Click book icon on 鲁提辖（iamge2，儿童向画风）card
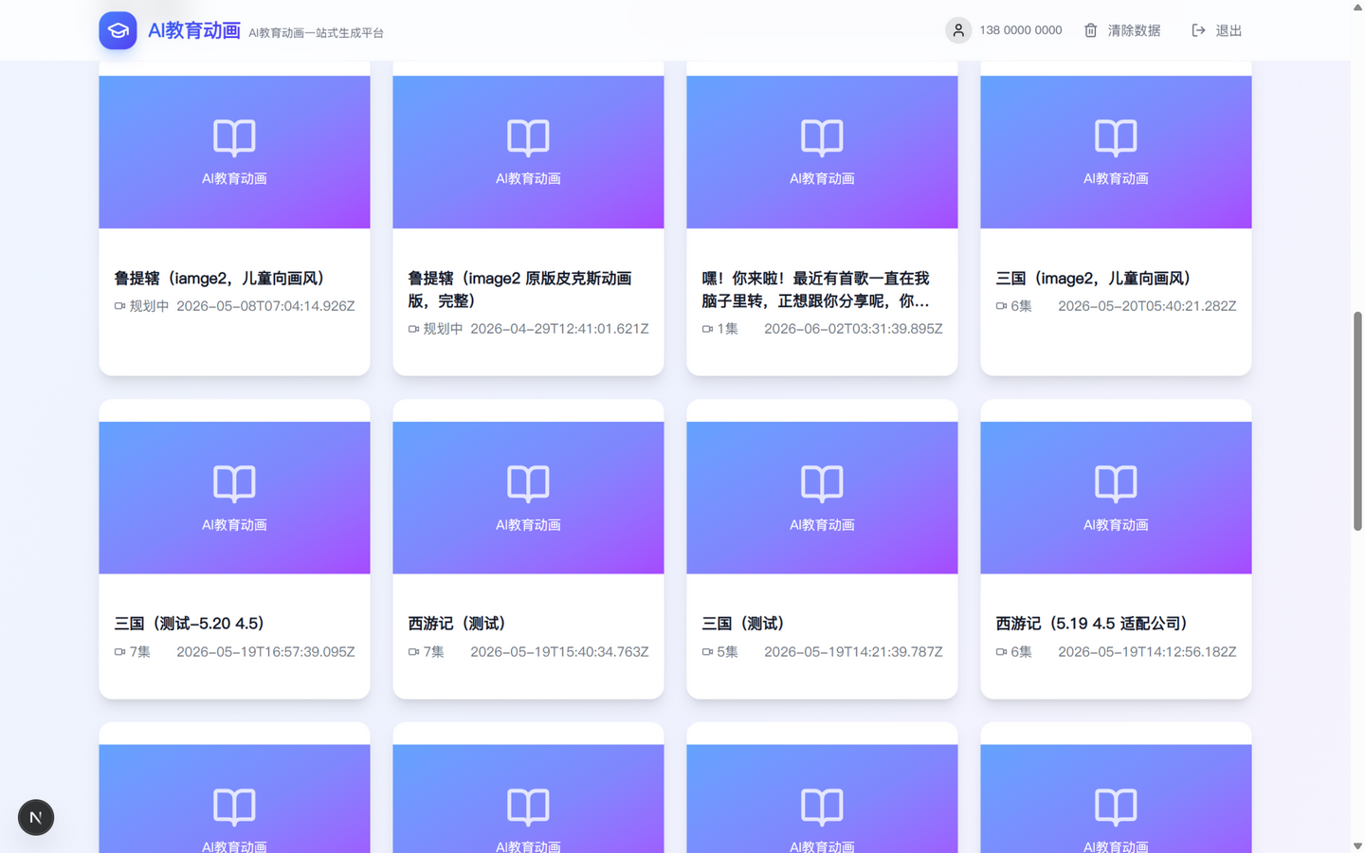The height and width of the screenshot is (853, 1365). click(x=234, y=138)
